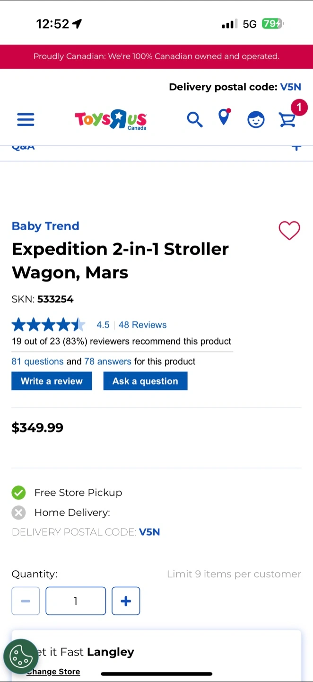
Task: Open the 48 Reviews link
Action: [142, 325]
